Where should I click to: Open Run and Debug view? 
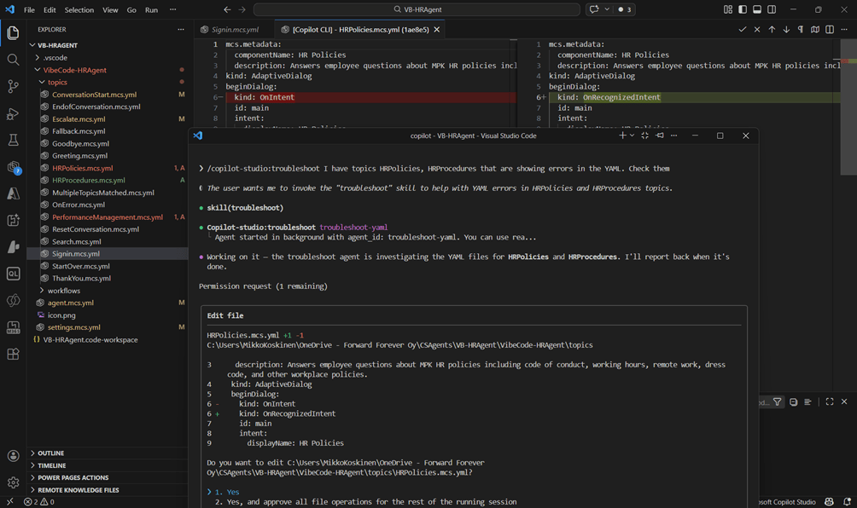(x=13, y=113)
